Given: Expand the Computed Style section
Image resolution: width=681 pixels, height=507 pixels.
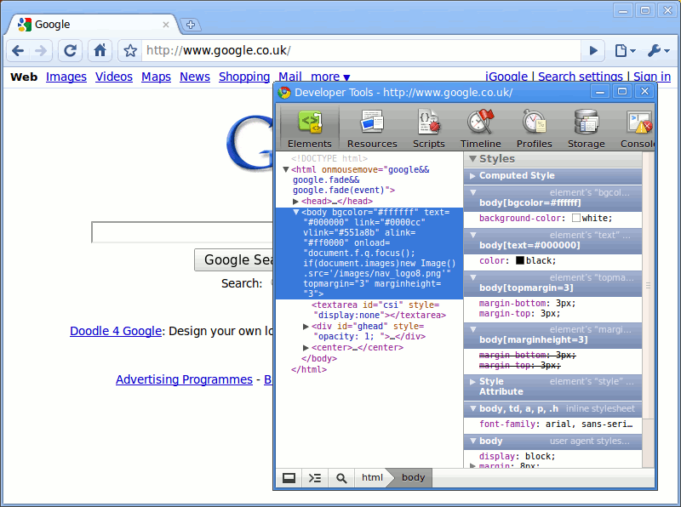Looking at the screenshot, I should click(472, 175).
